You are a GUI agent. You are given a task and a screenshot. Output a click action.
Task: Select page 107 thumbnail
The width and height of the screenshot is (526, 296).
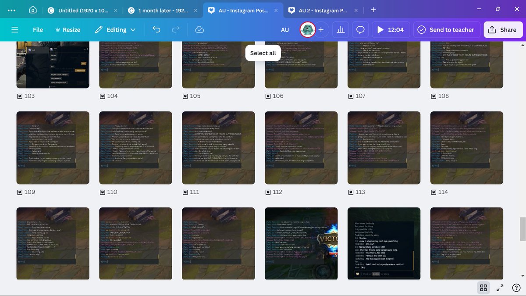384,64
